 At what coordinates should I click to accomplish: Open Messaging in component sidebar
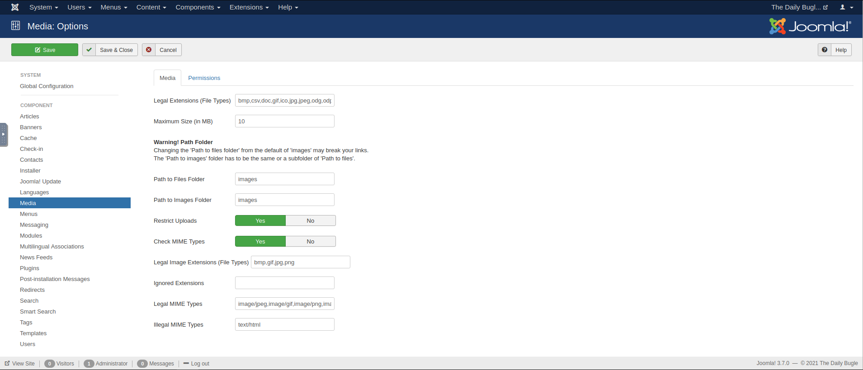pyautogui.click(x=34, y=225)
